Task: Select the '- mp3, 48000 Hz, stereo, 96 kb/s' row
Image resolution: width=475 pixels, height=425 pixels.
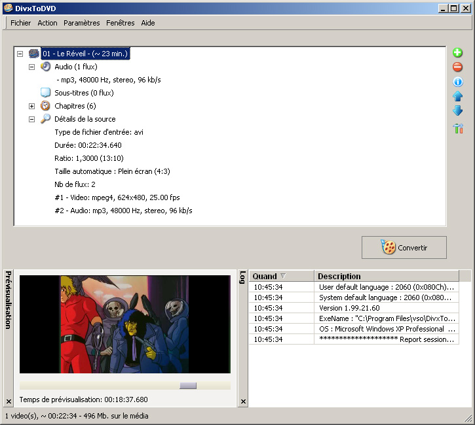Action: click(x=109, y=80)
